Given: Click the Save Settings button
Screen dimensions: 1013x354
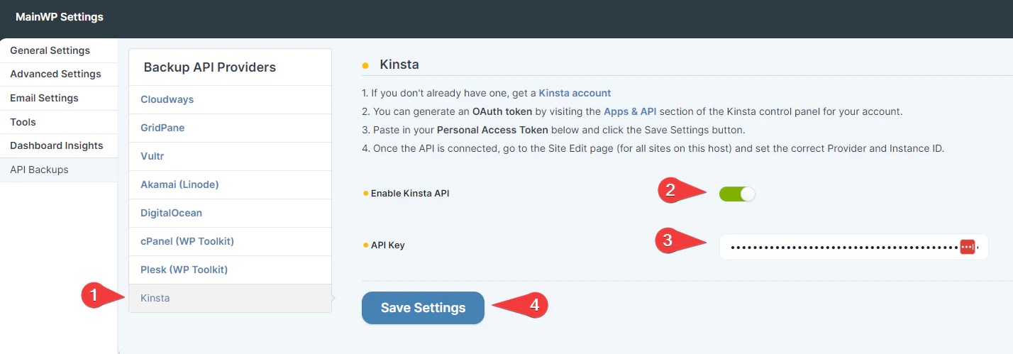Looking at the screenshot, I should (x=423, y=308).
